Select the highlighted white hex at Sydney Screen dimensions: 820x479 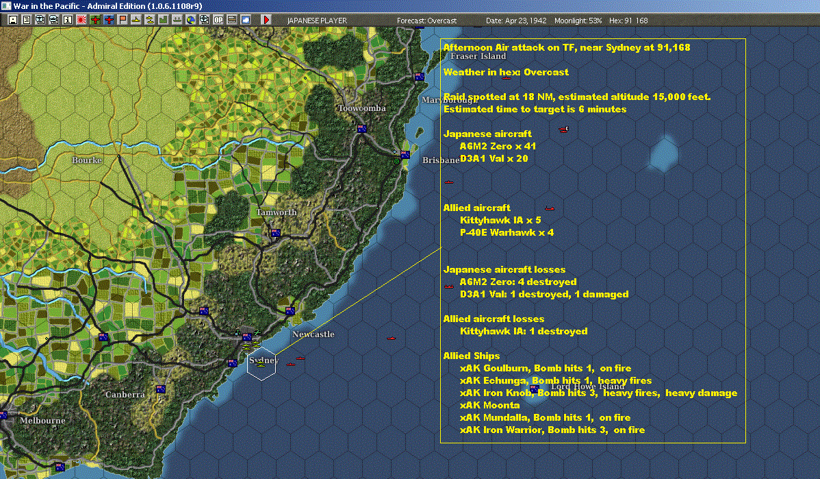[x=261, y=363]
